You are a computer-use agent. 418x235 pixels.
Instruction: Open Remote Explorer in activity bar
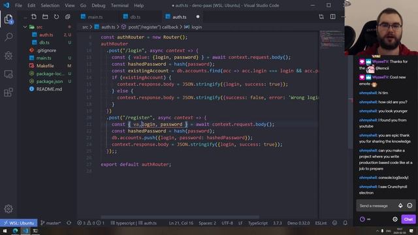[x=8, y=74]
